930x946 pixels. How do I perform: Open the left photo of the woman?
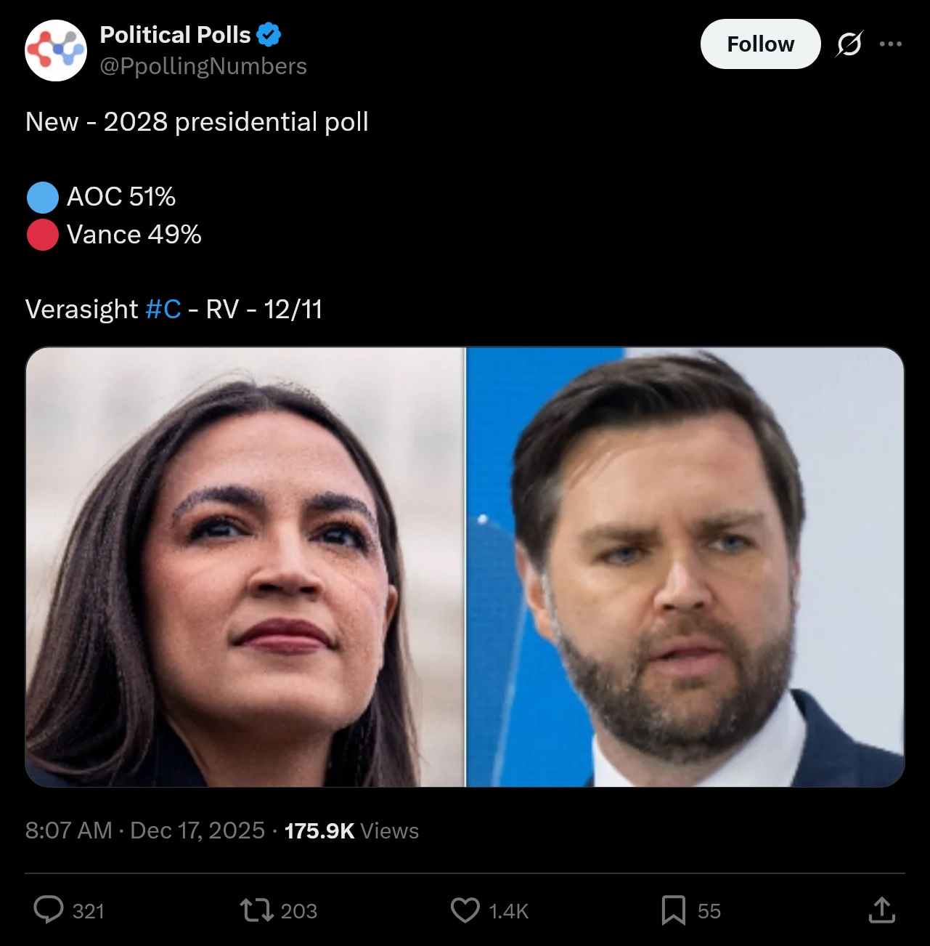click(245, 567)
